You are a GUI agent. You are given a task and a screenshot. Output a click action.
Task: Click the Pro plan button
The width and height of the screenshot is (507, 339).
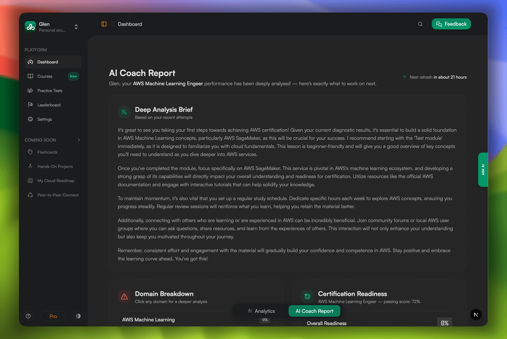[x=53, y=316]
